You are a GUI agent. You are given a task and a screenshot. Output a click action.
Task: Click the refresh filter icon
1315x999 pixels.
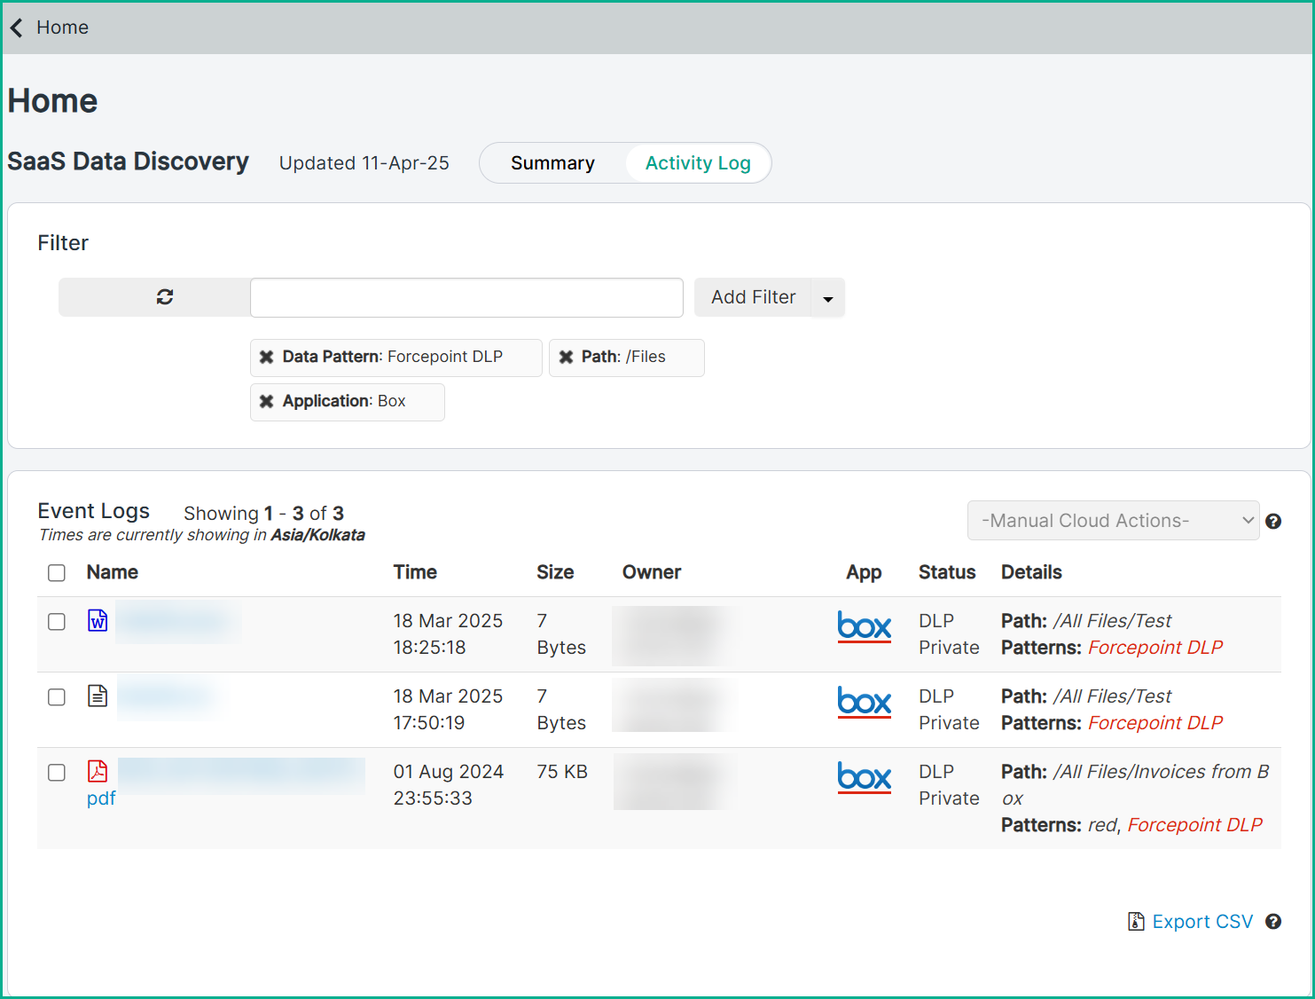click(x=165, y=297)
